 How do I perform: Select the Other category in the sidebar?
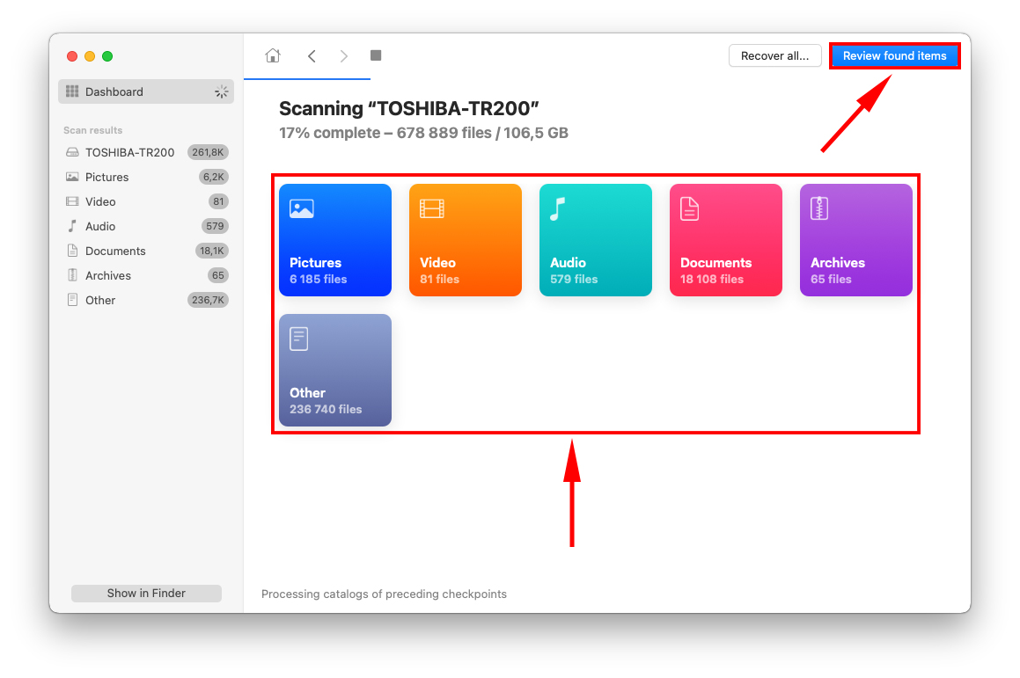(x=99, y=300)
